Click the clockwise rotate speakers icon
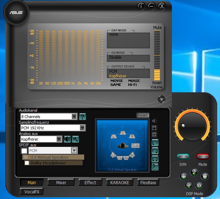220x199 pixels. [x=155, y=151]
